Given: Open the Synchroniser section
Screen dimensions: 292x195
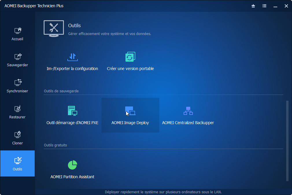Looking at the screenshot, I should (17, 86).
